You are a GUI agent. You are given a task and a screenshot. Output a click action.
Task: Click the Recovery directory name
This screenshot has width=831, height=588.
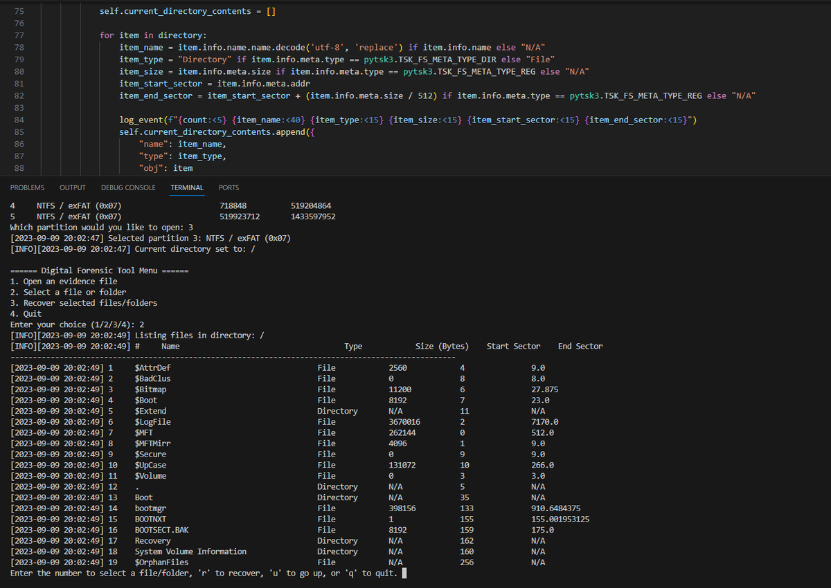(x=152, y=541)
